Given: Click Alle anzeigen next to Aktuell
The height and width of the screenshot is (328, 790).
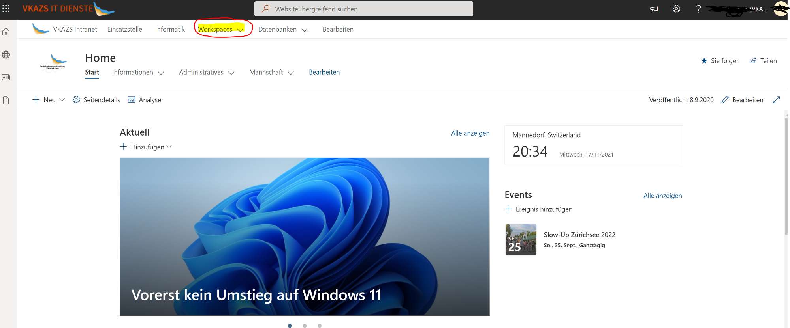Looking at the screenshot, I should pyautogui.click(x=470, y=133).
